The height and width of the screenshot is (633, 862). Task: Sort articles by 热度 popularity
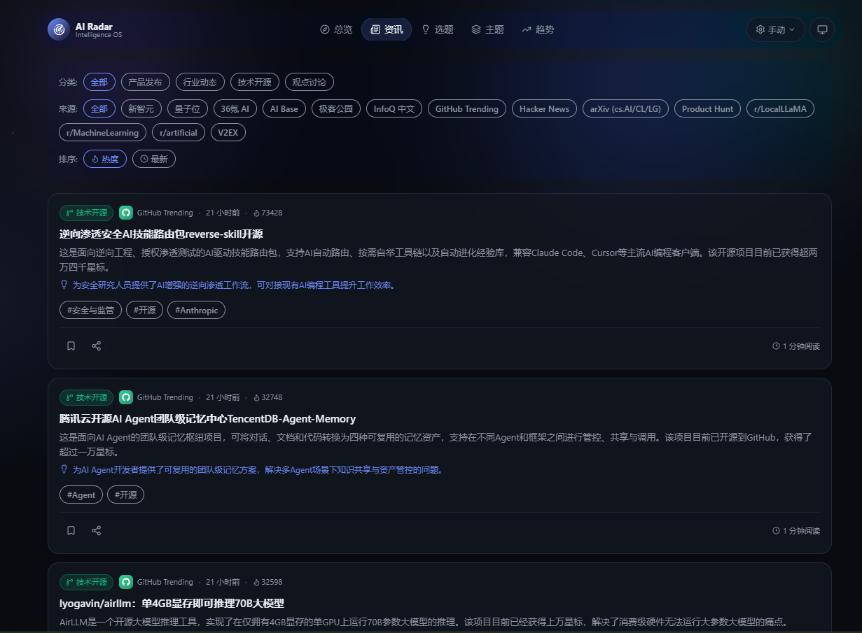point(105,159)
